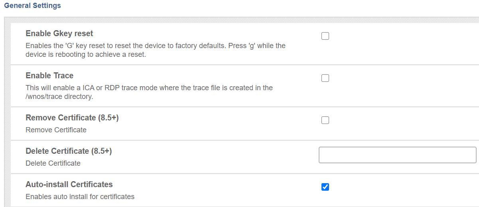Click 'Enables auto install for certificates' text
Screen dimensions: 479x207
[x=80, y=197]
